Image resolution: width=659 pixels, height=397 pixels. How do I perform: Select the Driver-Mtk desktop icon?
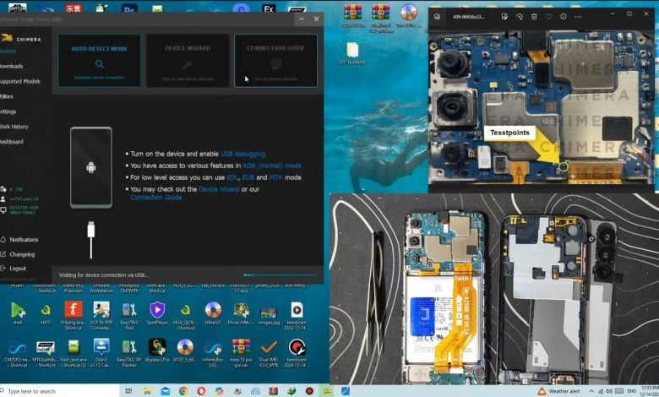pyautogui.click(x=241, y=314)
